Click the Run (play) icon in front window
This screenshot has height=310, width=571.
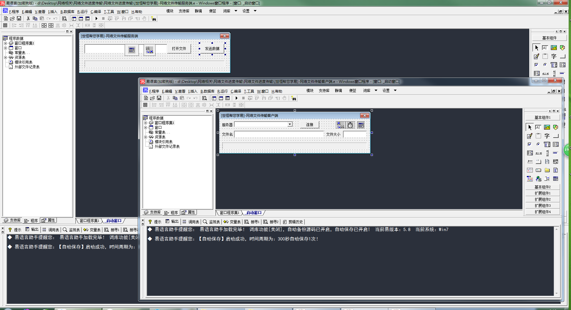tap(237, 98)
